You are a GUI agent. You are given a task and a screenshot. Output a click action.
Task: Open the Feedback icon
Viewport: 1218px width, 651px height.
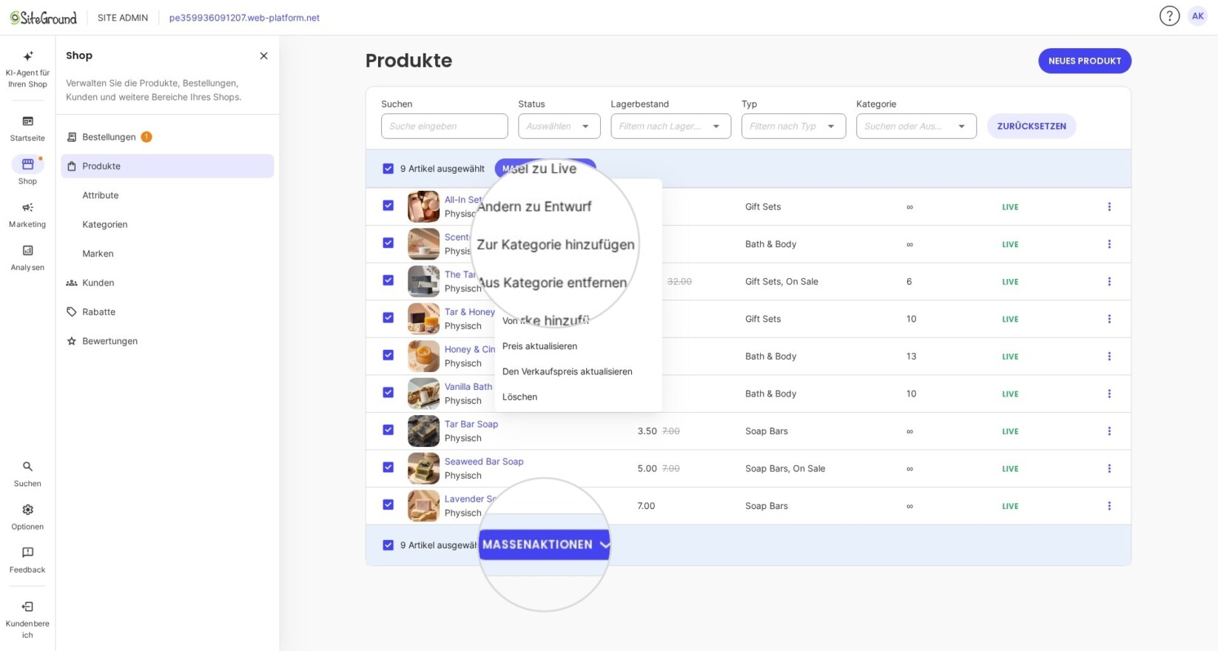pyautogui.click(x=27, y=553)
